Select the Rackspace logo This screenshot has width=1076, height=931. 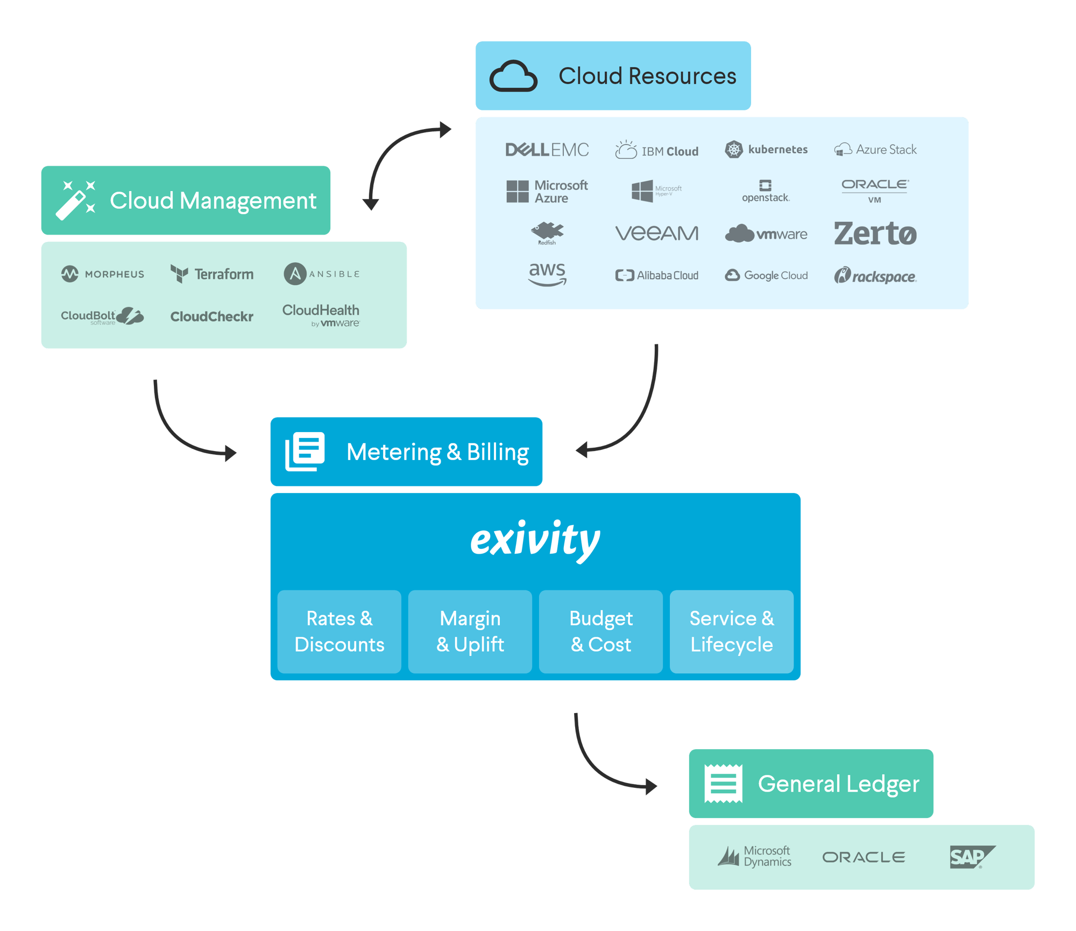tap(875, 276)
